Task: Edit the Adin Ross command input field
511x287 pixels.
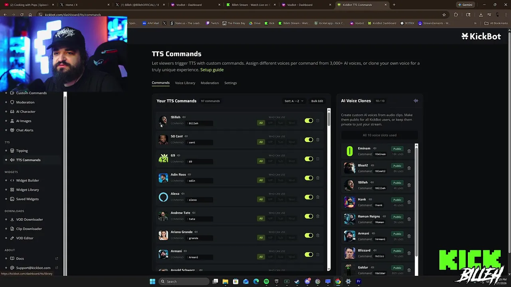Action: (200, 181)
